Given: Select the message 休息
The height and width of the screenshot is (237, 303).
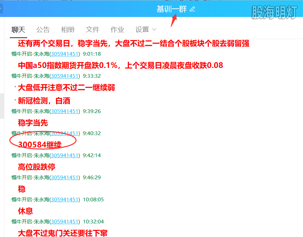Looking at the screenshot, I should tap(25, 211).
